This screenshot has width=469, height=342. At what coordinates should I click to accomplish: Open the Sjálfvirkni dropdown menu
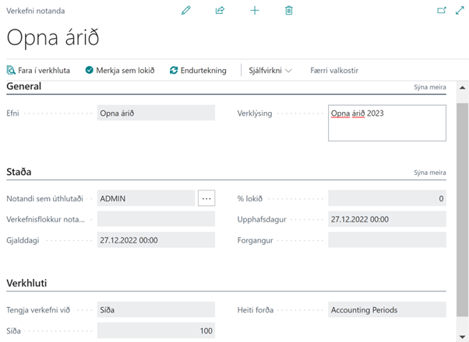click(x=270, y=70)
